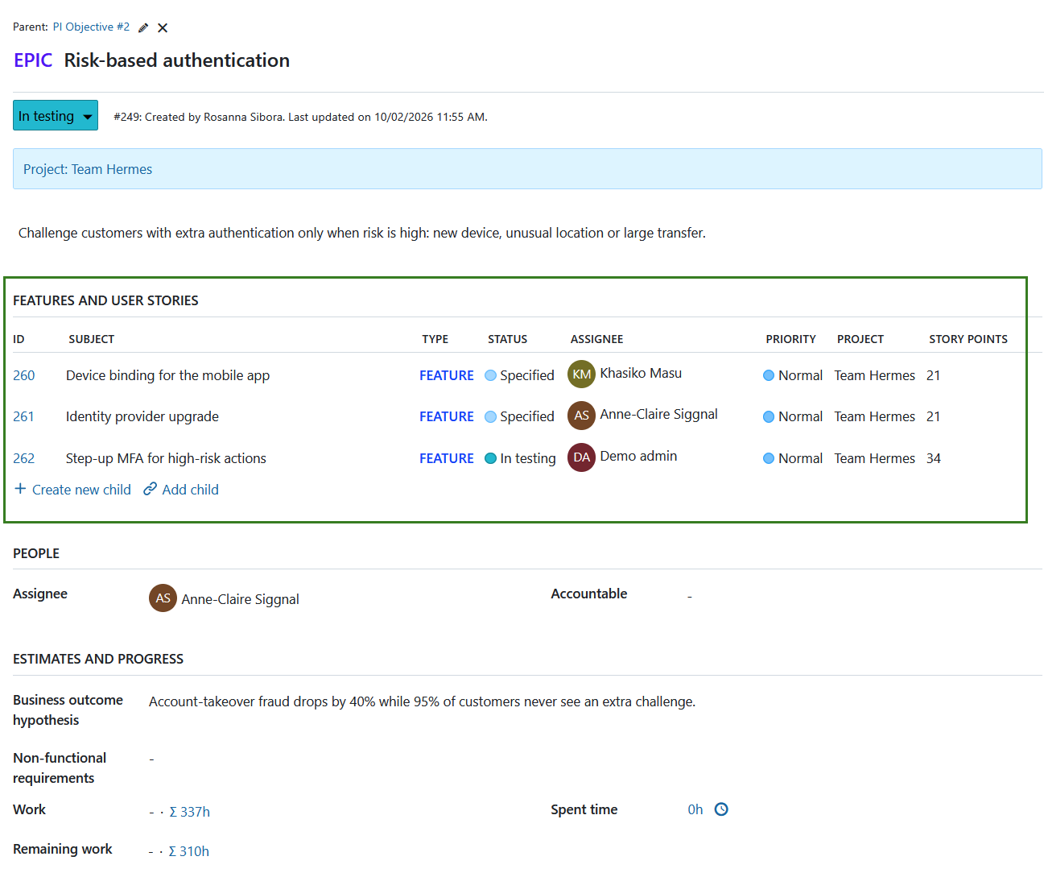Screen dimensions: 1044x873
Task: Click the log time clock icon
Action: 721,809
